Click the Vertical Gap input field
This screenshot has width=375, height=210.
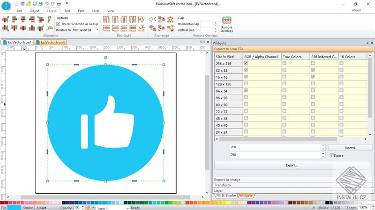pos(207,30)
